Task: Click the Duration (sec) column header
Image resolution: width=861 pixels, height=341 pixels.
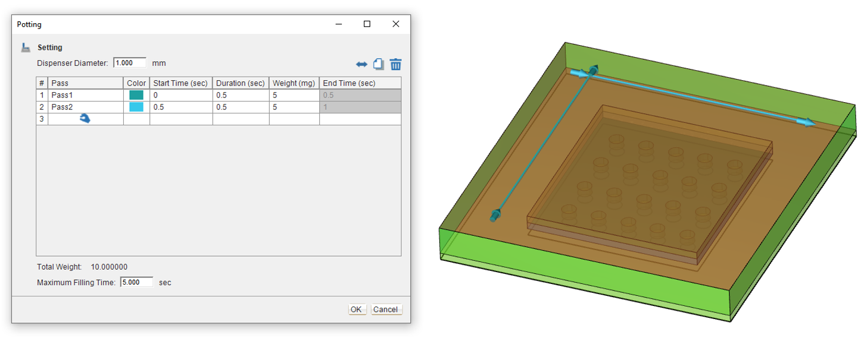Action: [x=241, y=83]
